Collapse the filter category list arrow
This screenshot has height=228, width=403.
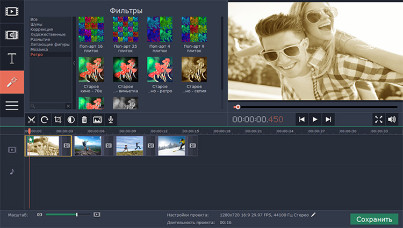74,63
